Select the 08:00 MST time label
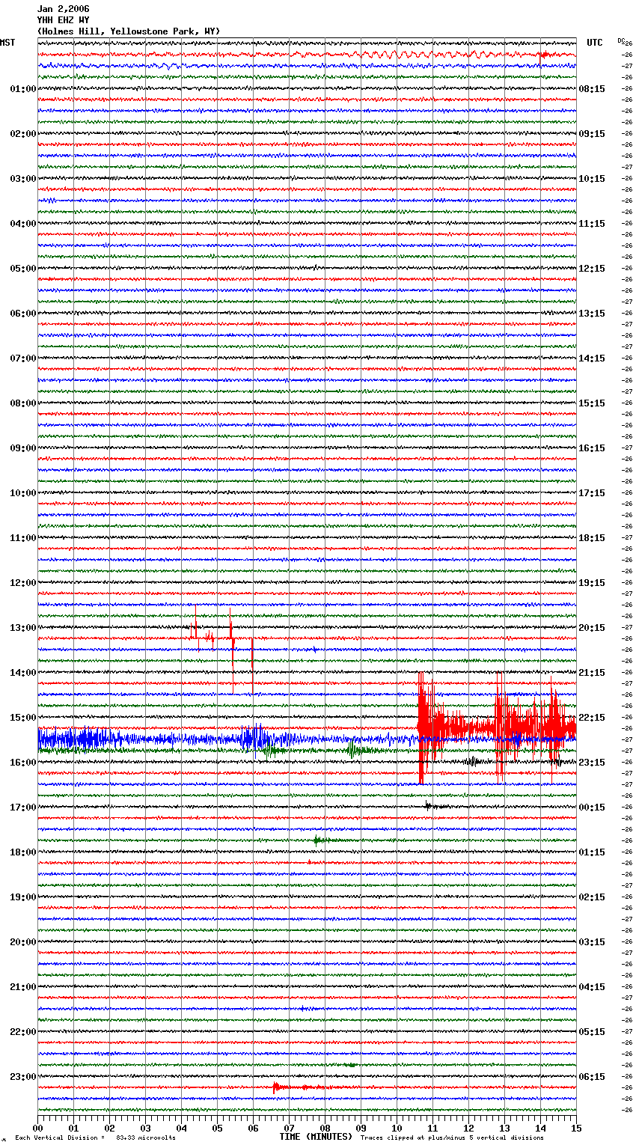This screenshot has height=1148, width=636. 22,403
